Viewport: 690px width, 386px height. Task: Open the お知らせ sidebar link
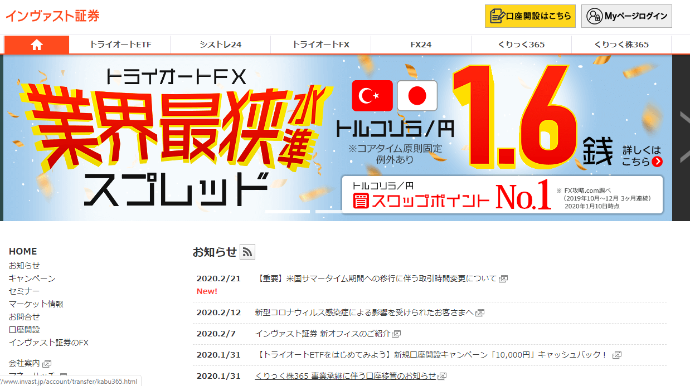tap(25, 266)
